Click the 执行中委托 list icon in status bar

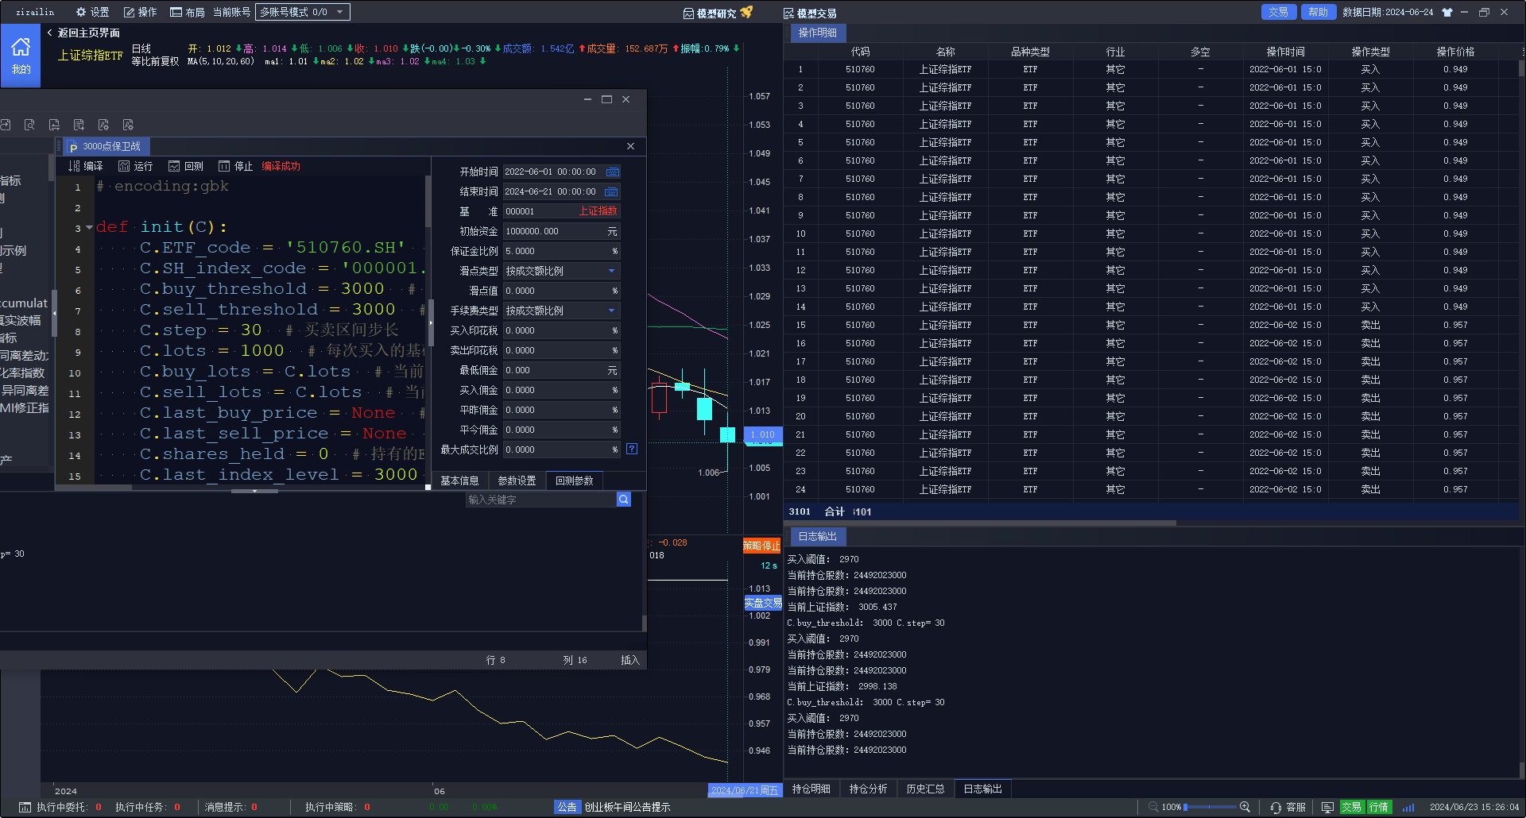25,807
